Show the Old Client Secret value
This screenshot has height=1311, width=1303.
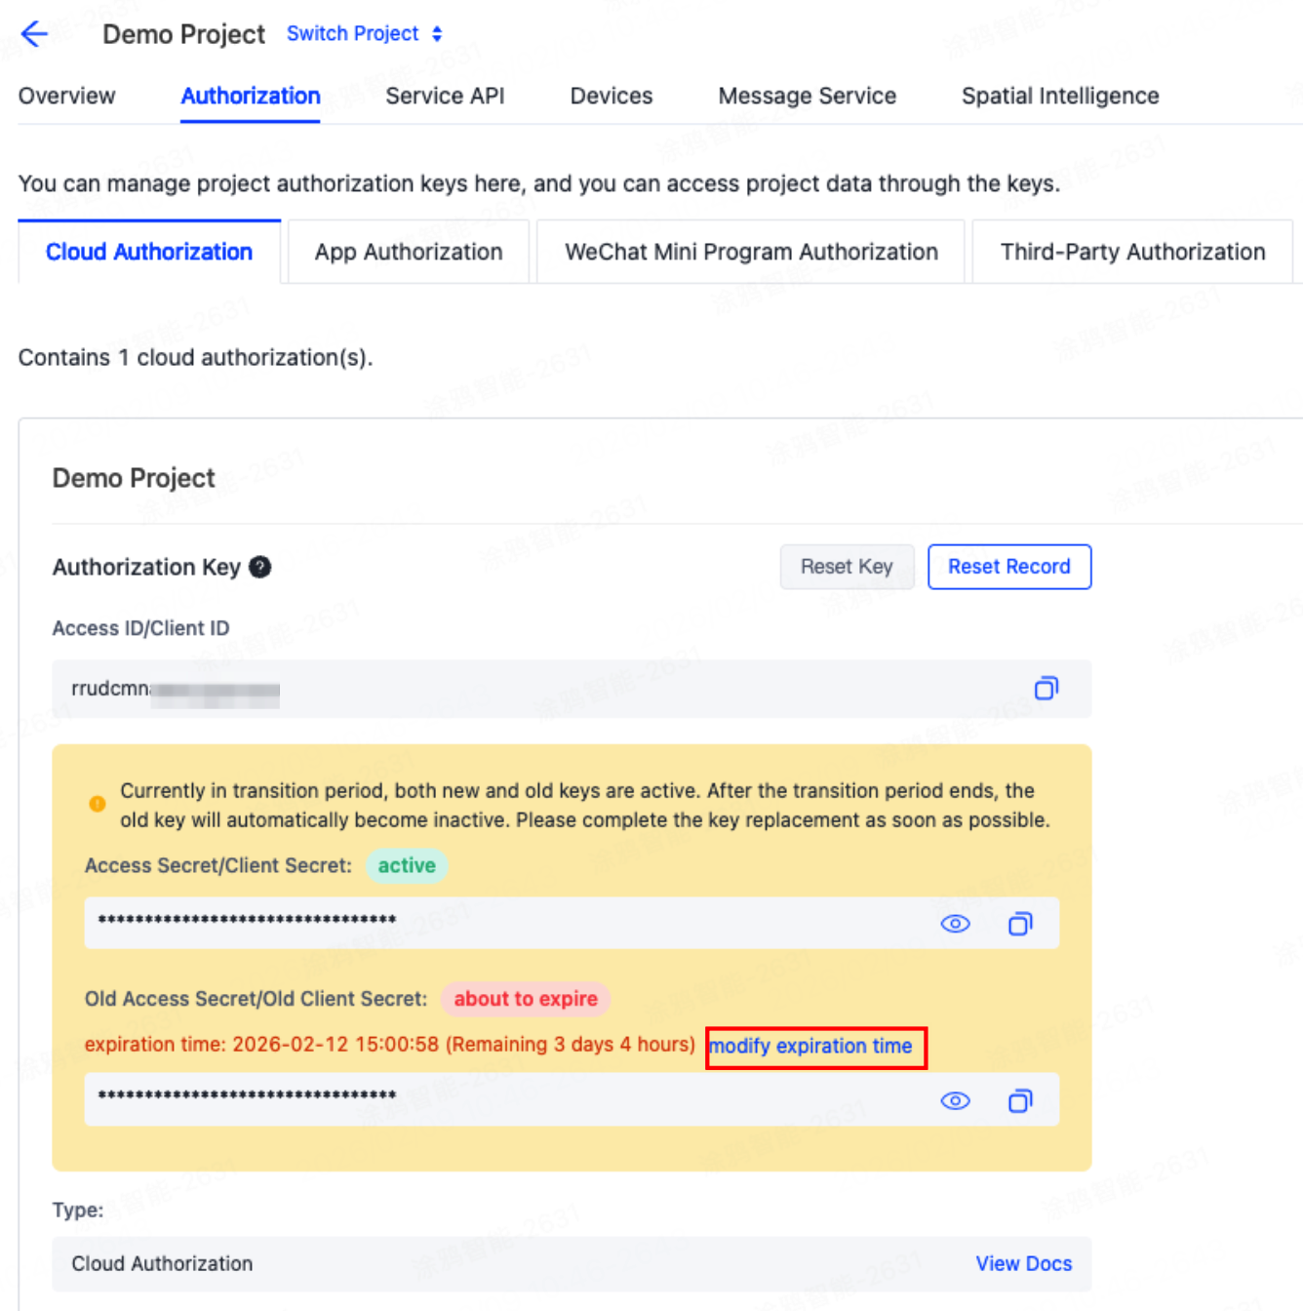coord(955,1101)
